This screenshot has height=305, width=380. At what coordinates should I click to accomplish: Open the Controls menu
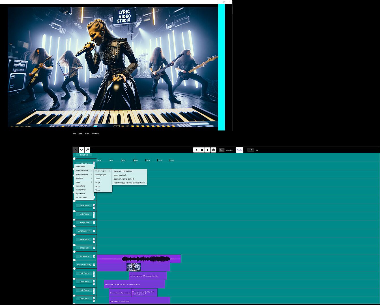(95, 134)
